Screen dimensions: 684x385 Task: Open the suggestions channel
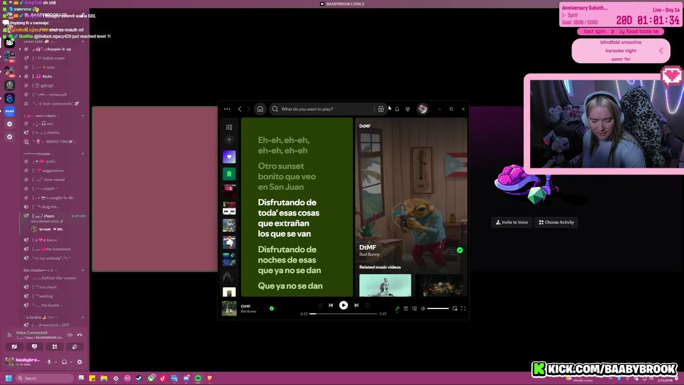tap(52, 171)
